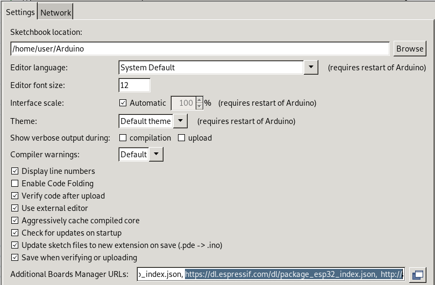Enable Code Folding checkbox
The height and width of the screenshot is (285, 435).
tap(15, 184)
